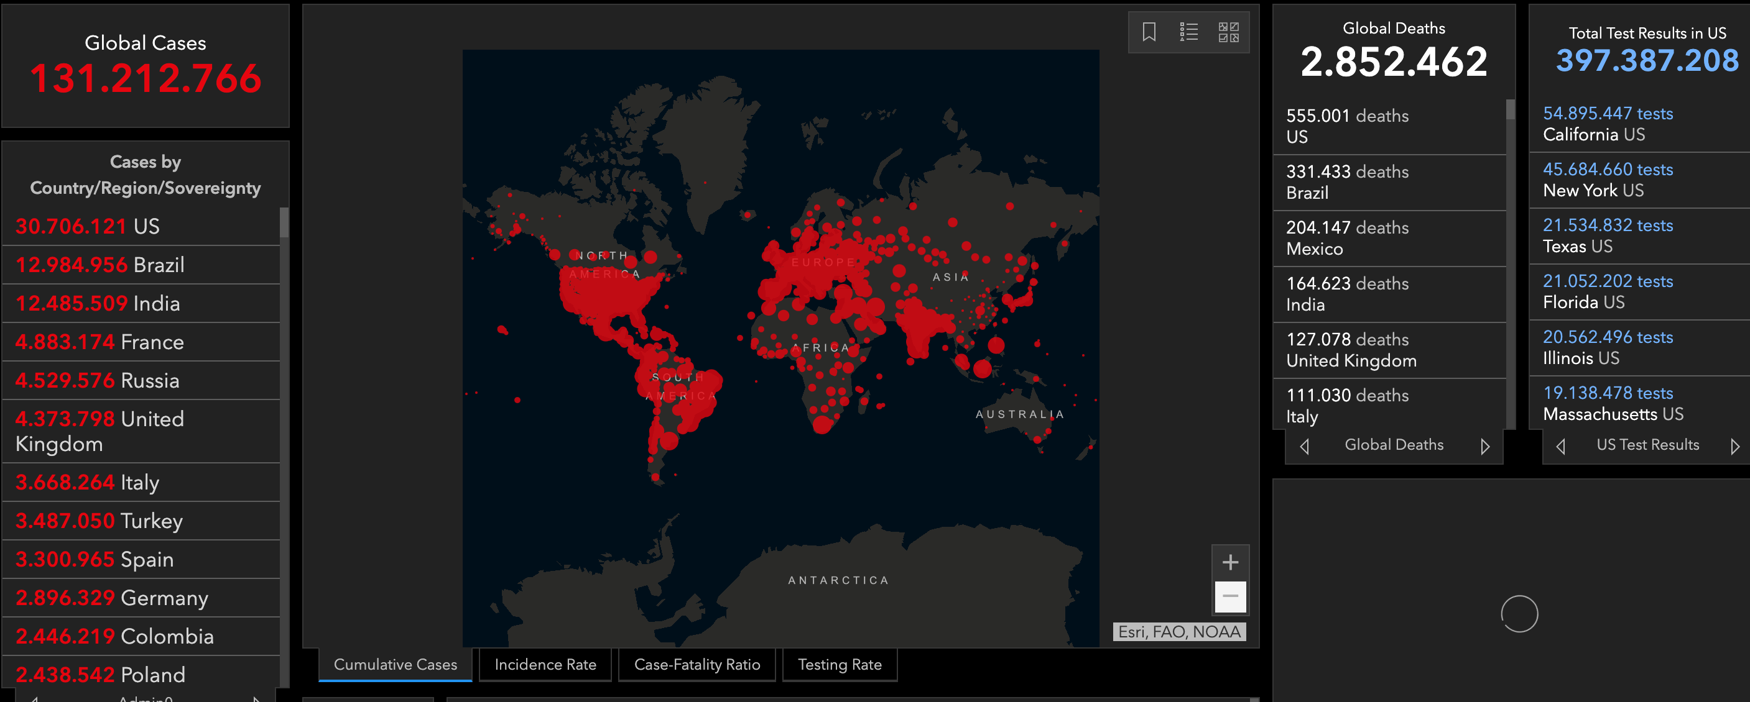
Task: Click the Esri, FAO, NOAA attribution link
Action: click(1178, 632)
